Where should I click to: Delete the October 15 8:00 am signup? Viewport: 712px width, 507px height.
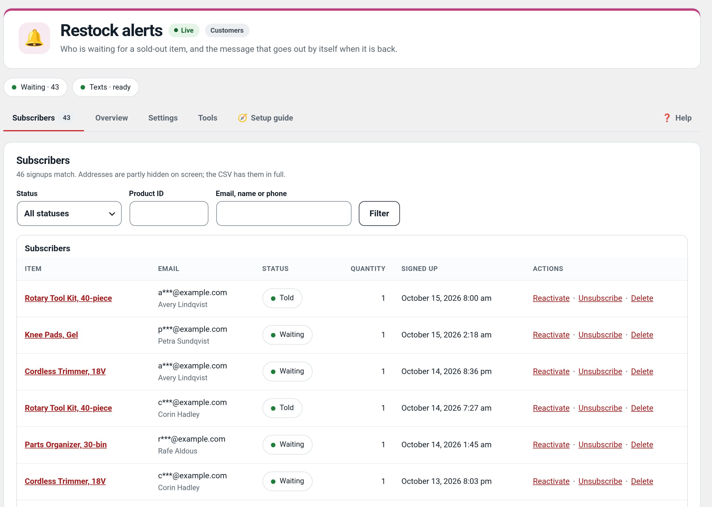click(x=642, y=298)
